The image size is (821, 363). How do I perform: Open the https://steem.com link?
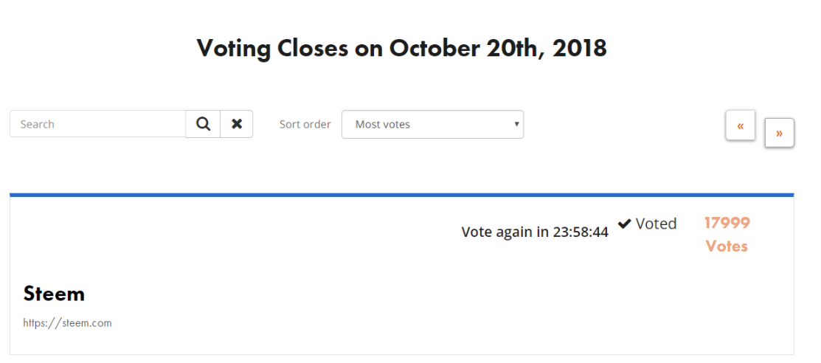(67, 322)
